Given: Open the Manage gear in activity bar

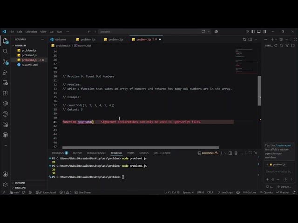Looking at the screenshot, I should point(5,184).
